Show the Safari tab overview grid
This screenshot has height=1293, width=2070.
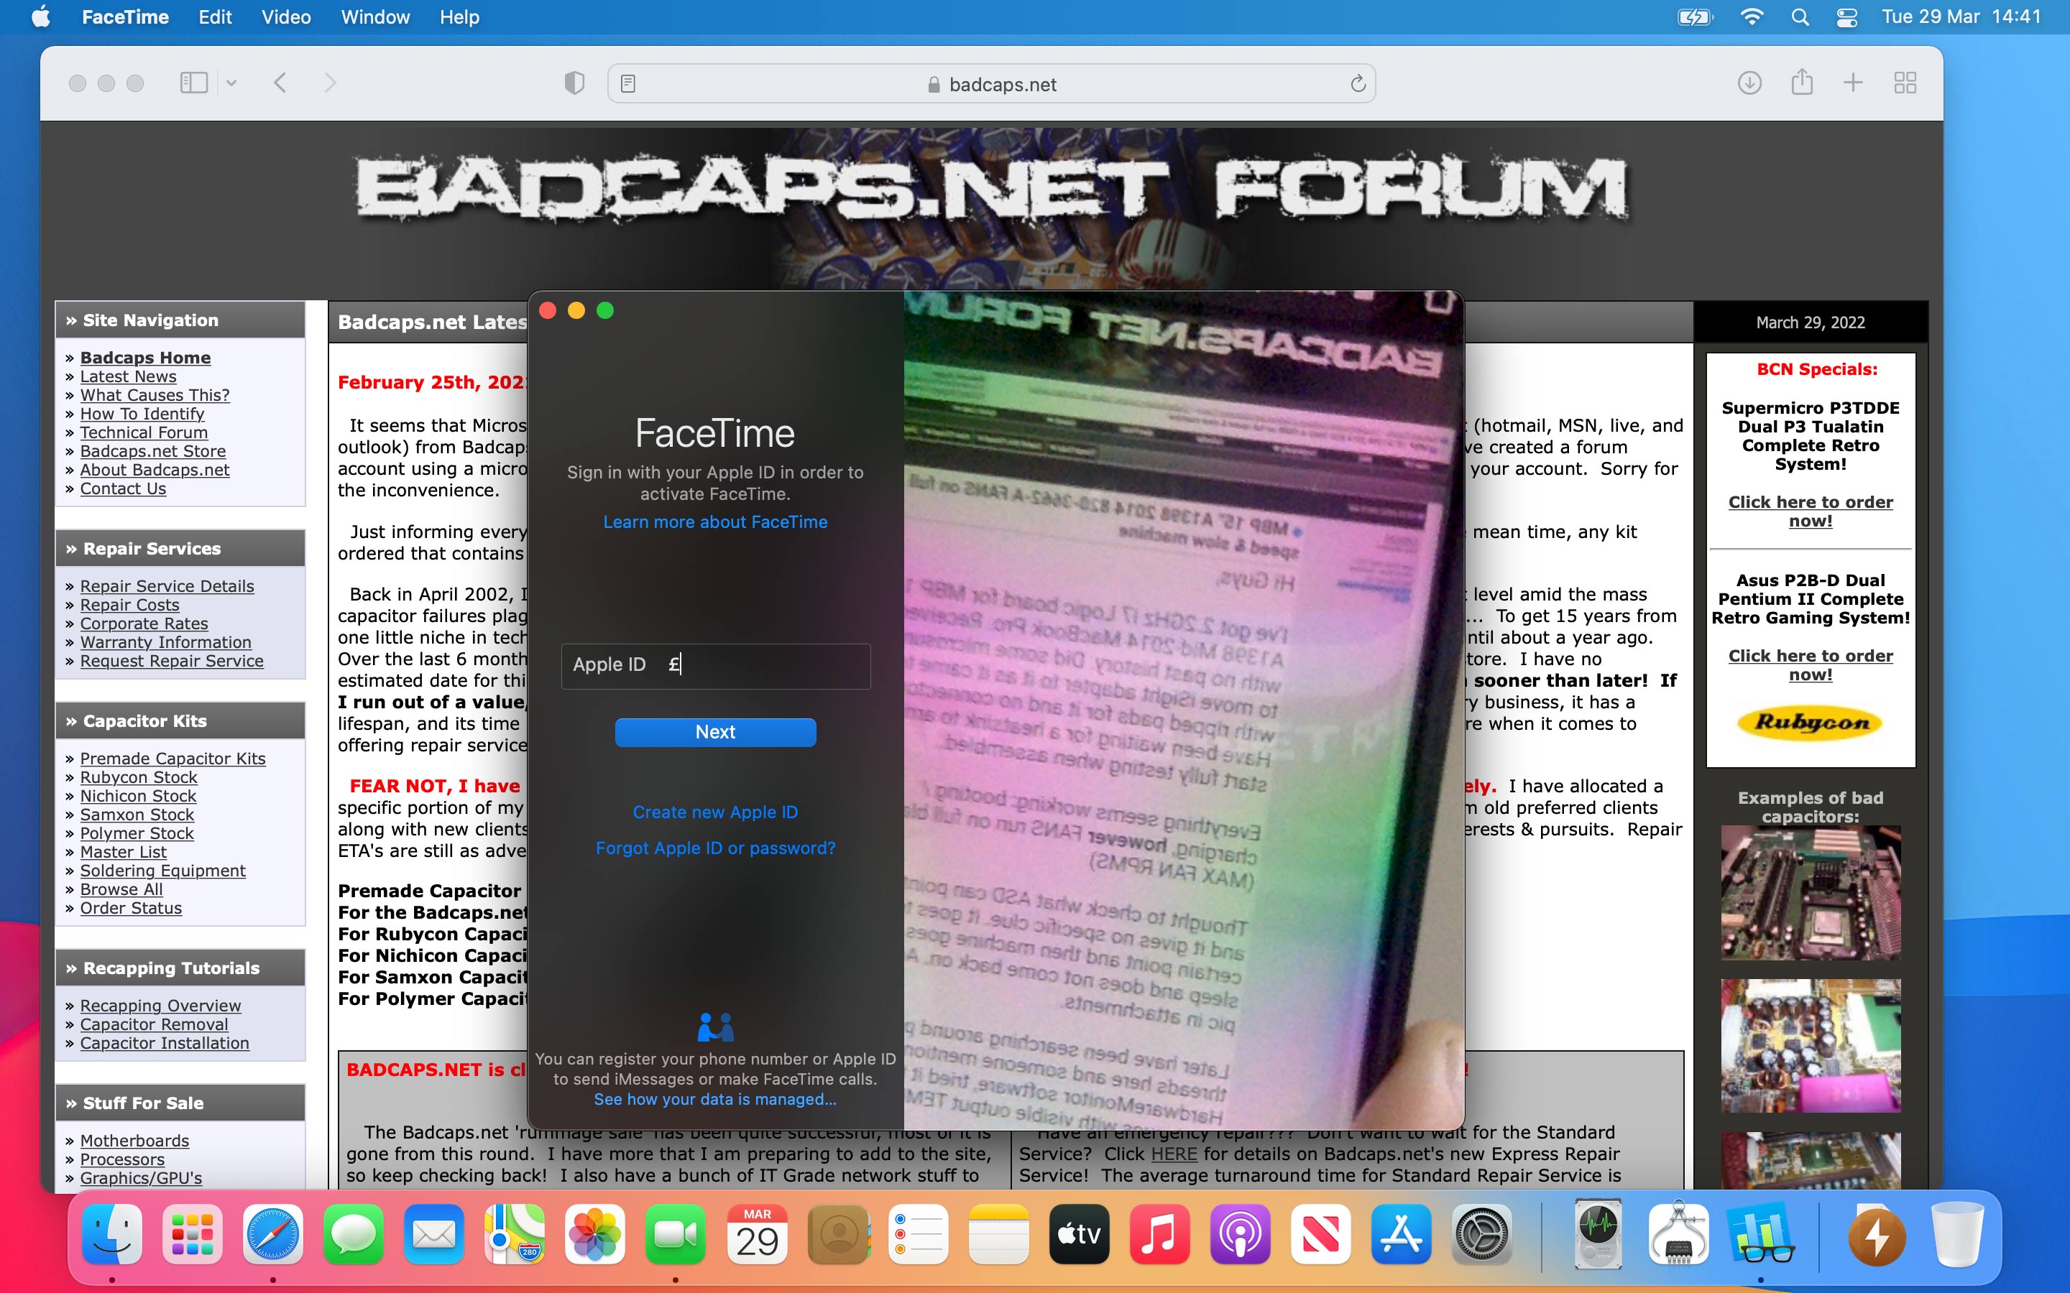(x=1905, y=83)
